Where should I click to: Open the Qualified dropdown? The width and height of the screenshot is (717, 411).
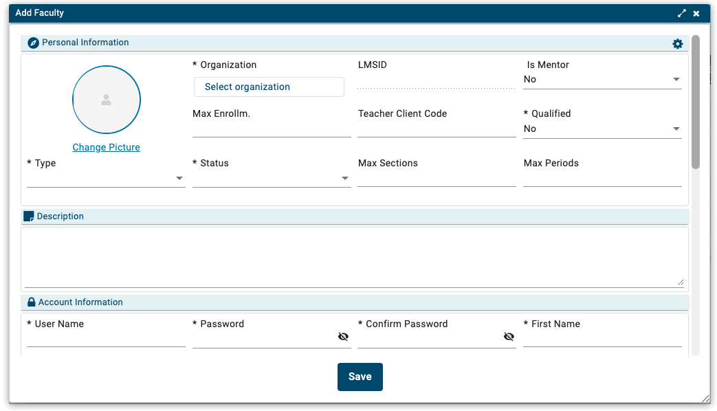tap(602, 129)
